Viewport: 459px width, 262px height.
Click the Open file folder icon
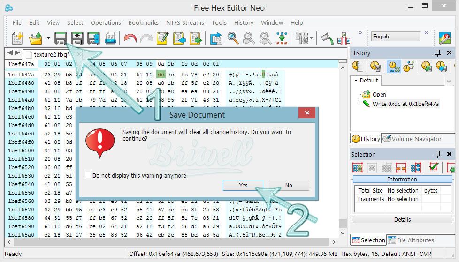[36, 38]
